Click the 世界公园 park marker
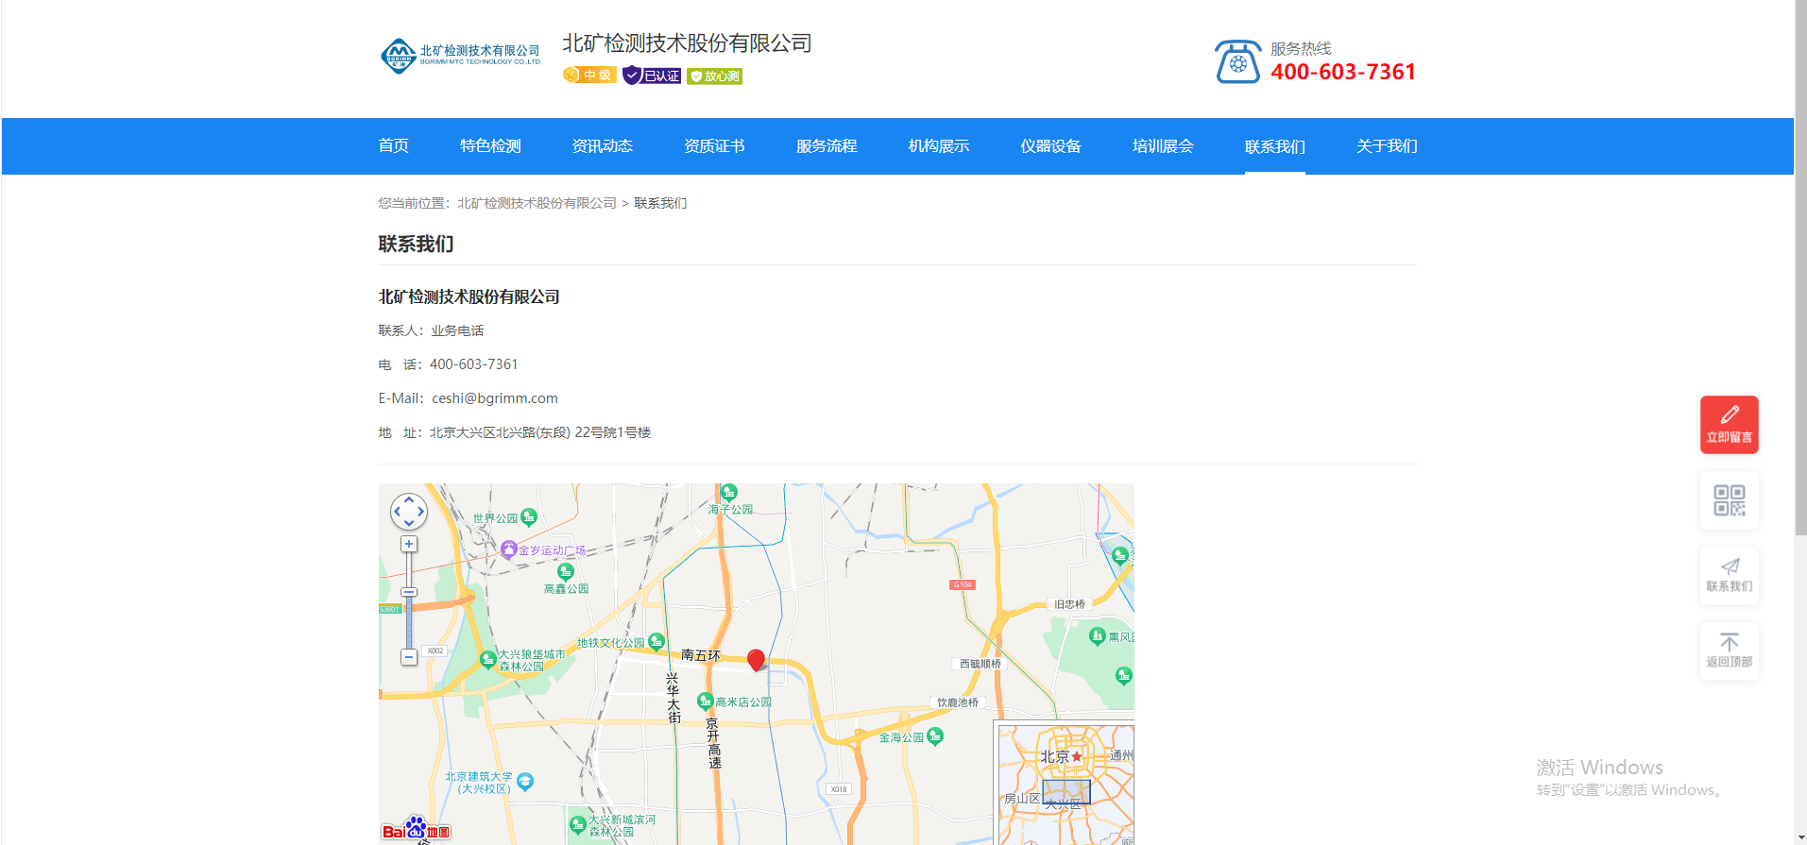The height and width of the screenshot is (845, 1807). click(529, 516)
